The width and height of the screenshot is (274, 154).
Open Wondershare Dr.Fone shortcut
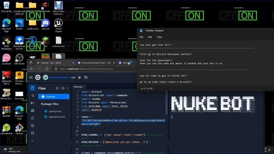tap(19, 43)
